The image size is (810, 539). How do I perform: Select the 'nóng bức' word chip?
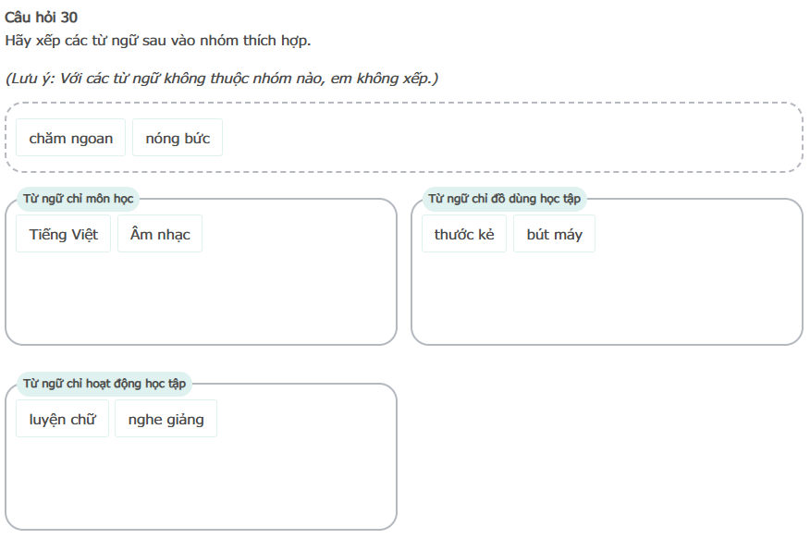(x=178, y=139)
